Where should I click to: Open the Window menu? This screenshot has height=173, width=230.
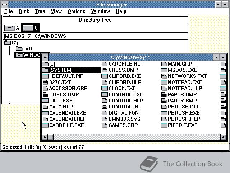click(101, 11)
